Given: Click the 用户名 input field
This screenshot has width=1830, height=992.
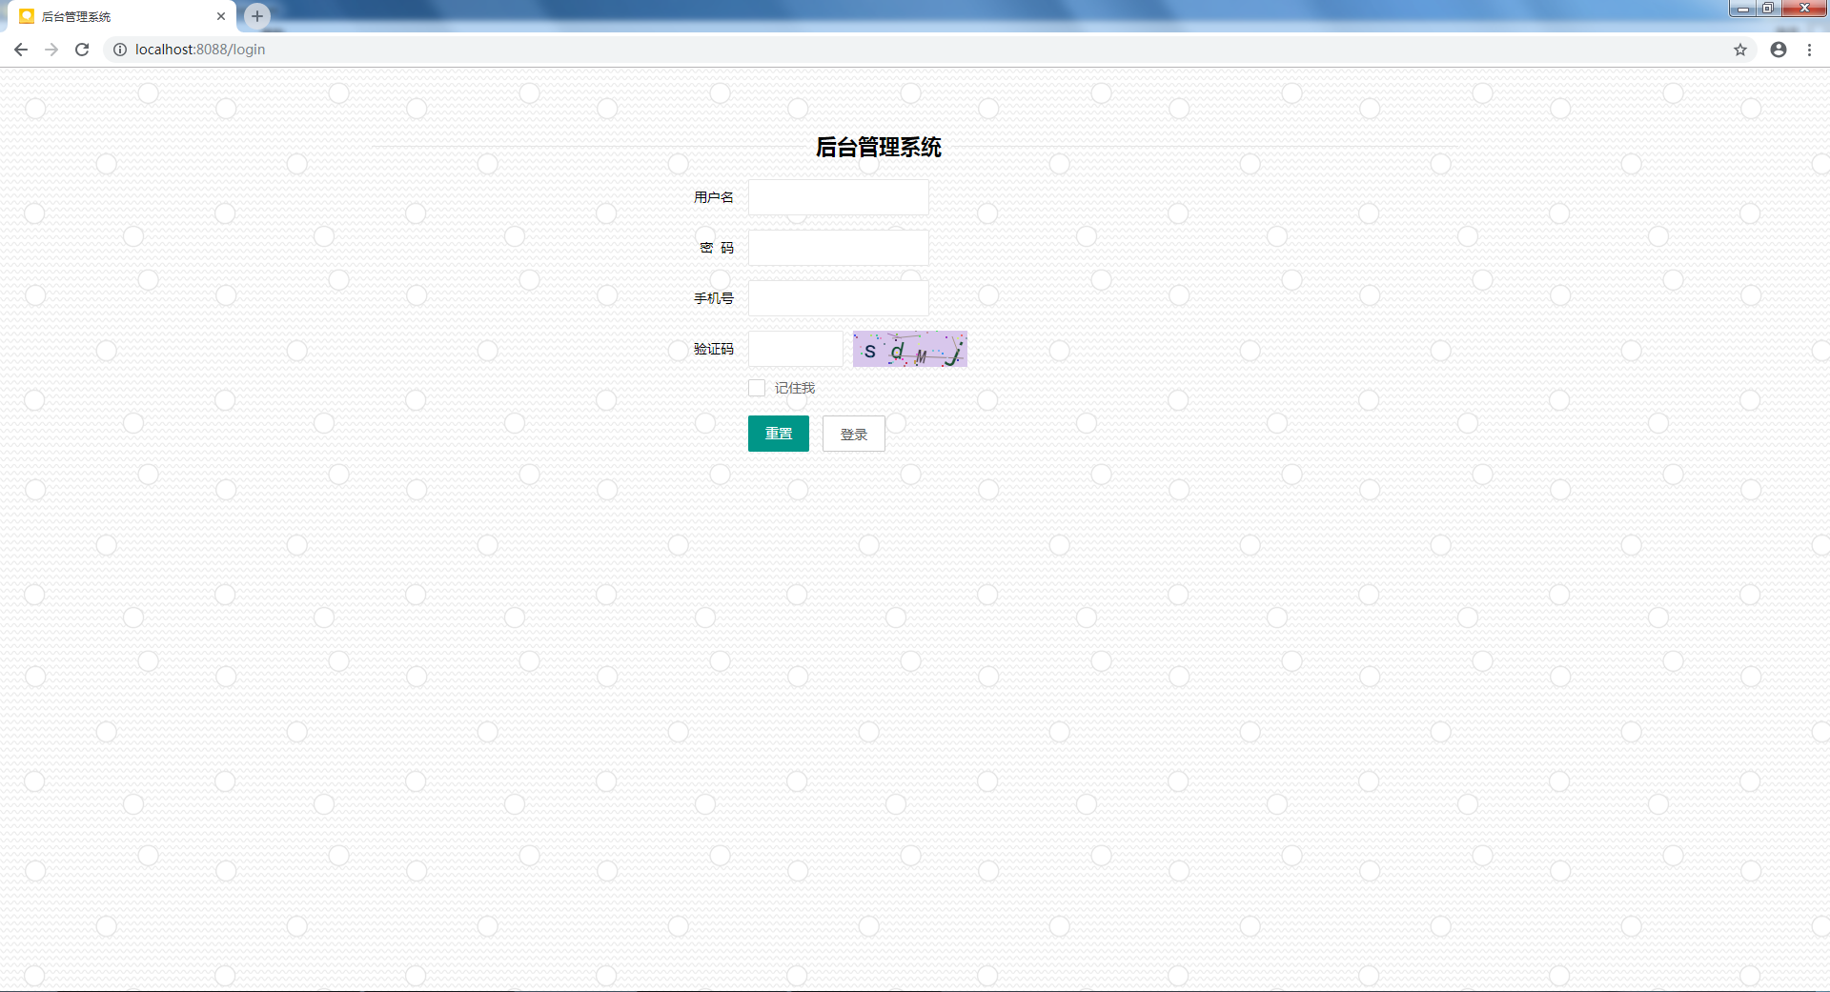Looking at the screenshot, I should (838, 197).
